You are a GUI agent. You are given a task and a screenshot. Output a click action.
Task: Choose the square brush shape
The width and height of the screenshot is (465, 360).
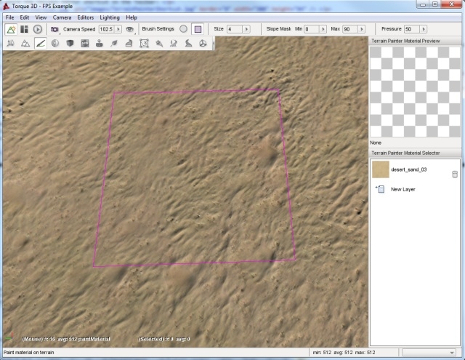[x=198, y=29]
